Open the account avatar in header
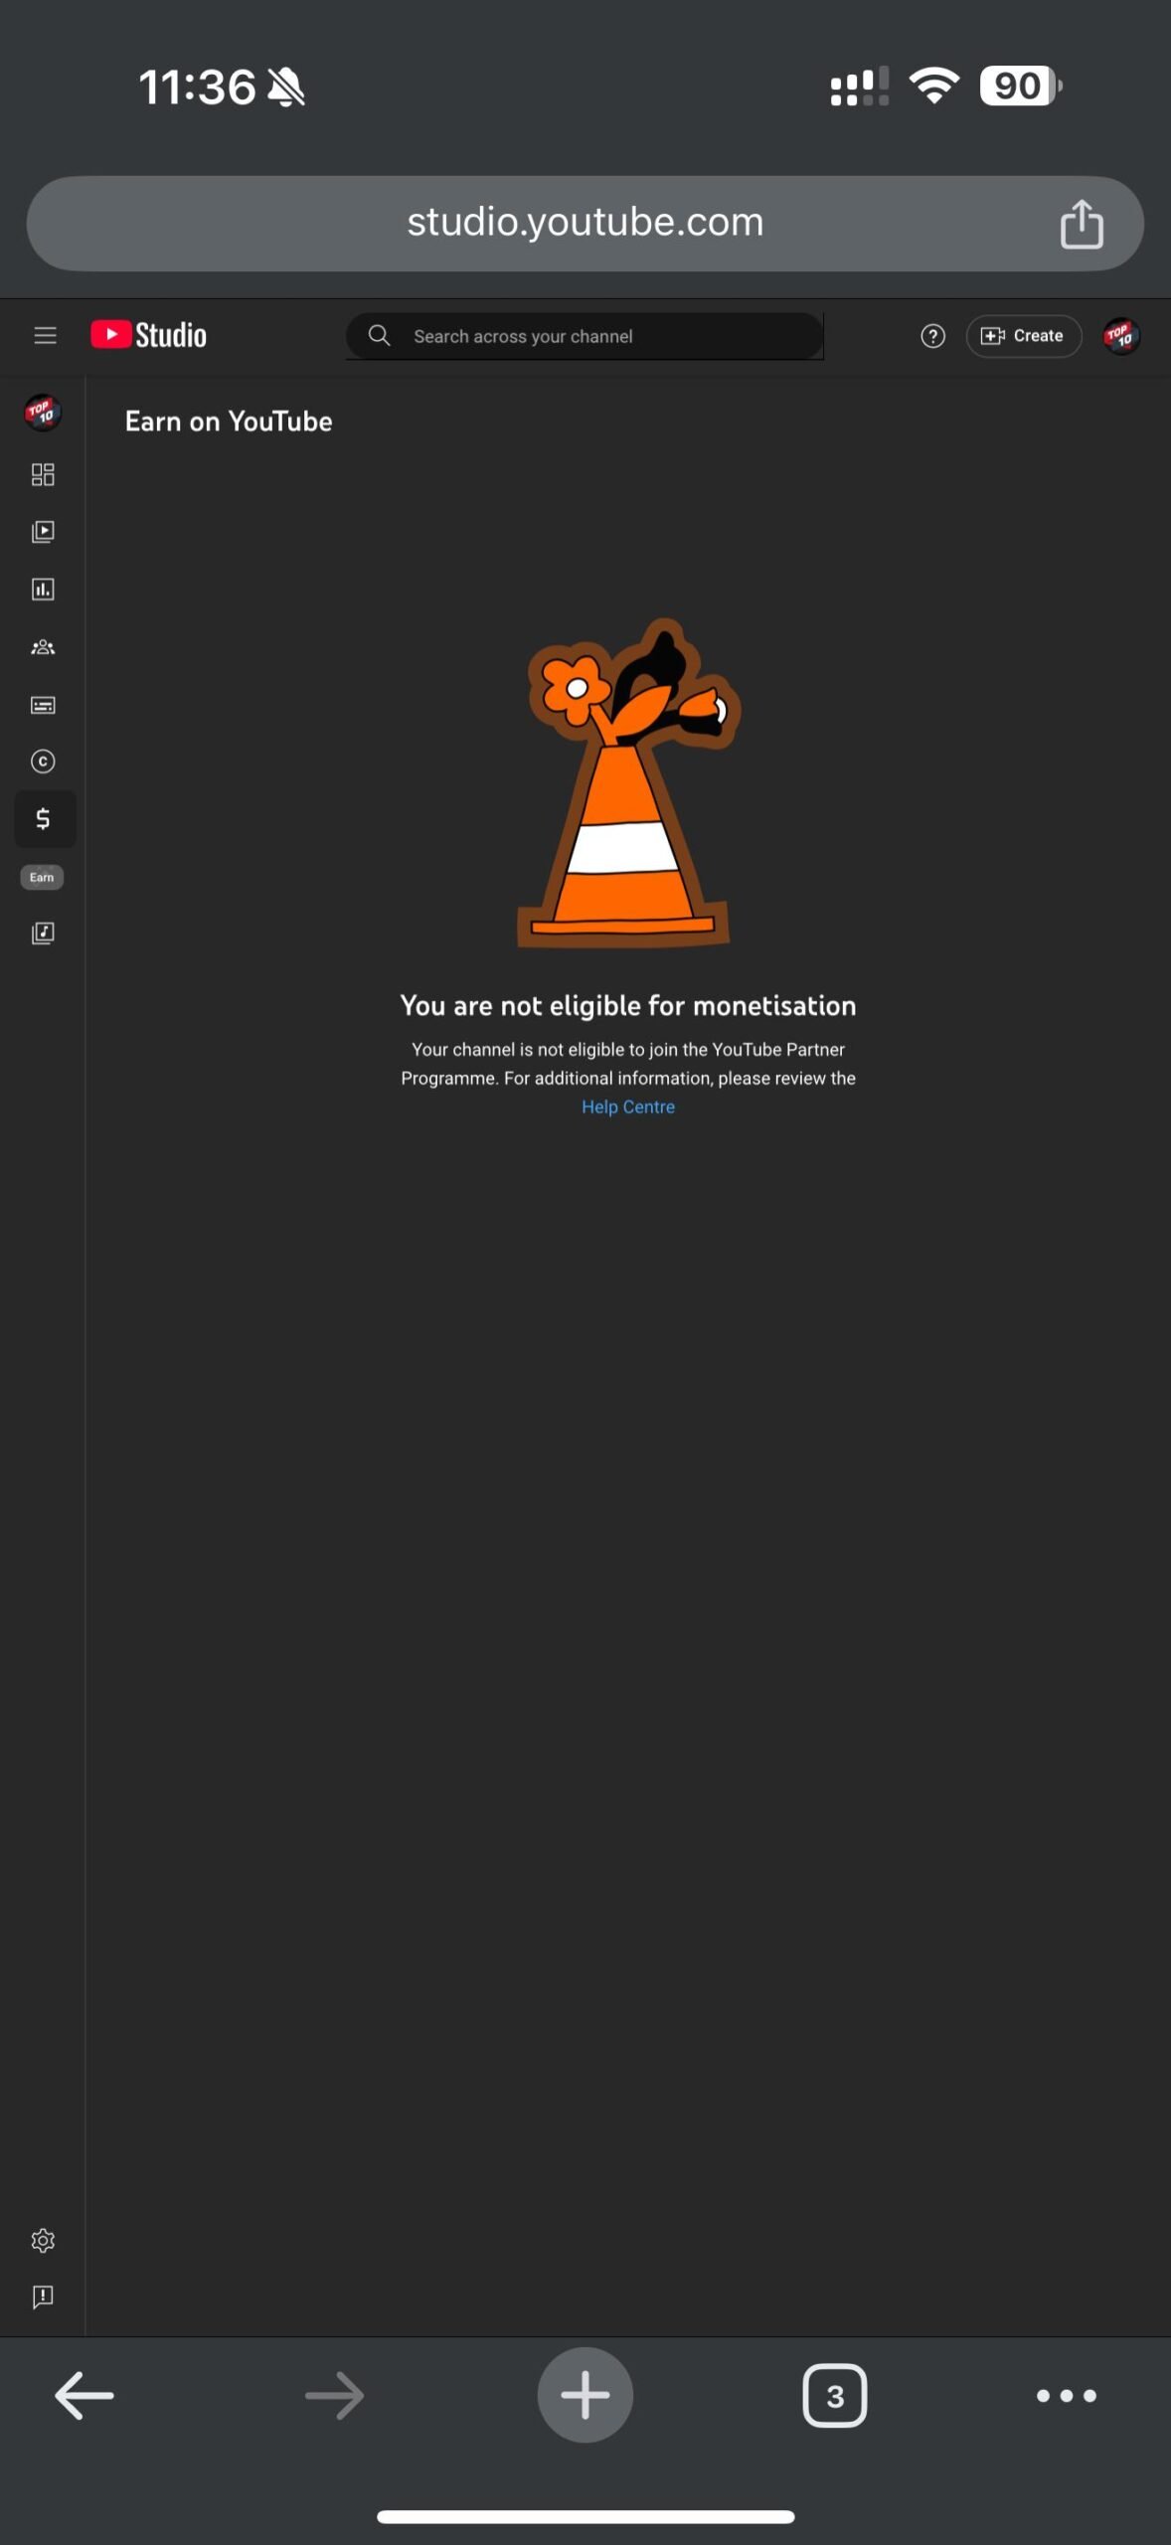The image size is (1171, 2545). (1121, 336)
